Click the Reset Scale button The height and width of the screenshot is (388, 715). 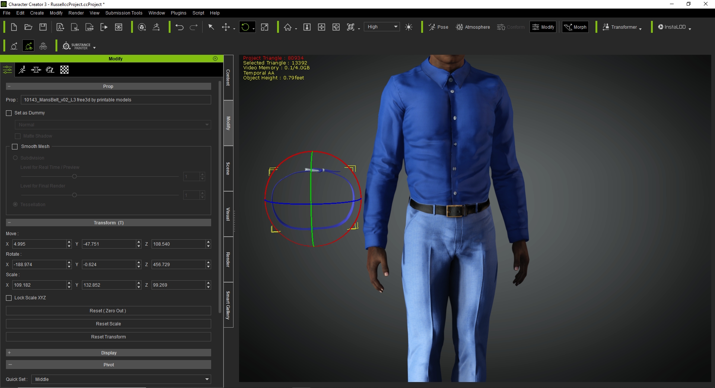pyautogui.click(x=108, y=324)
